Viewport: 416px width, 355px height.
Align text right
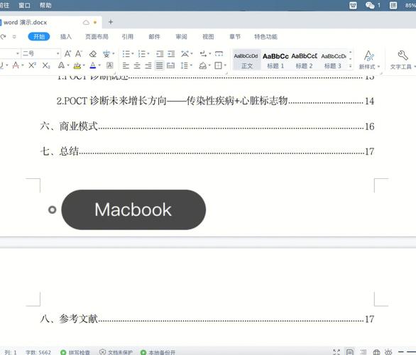(148, 65)
